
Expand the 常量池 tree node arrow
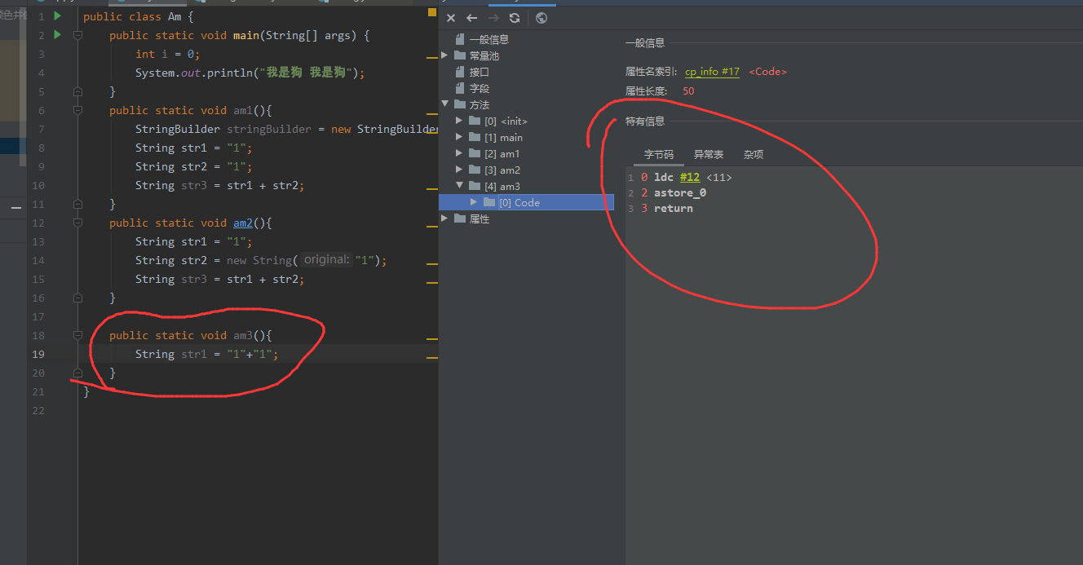point(444,55)
